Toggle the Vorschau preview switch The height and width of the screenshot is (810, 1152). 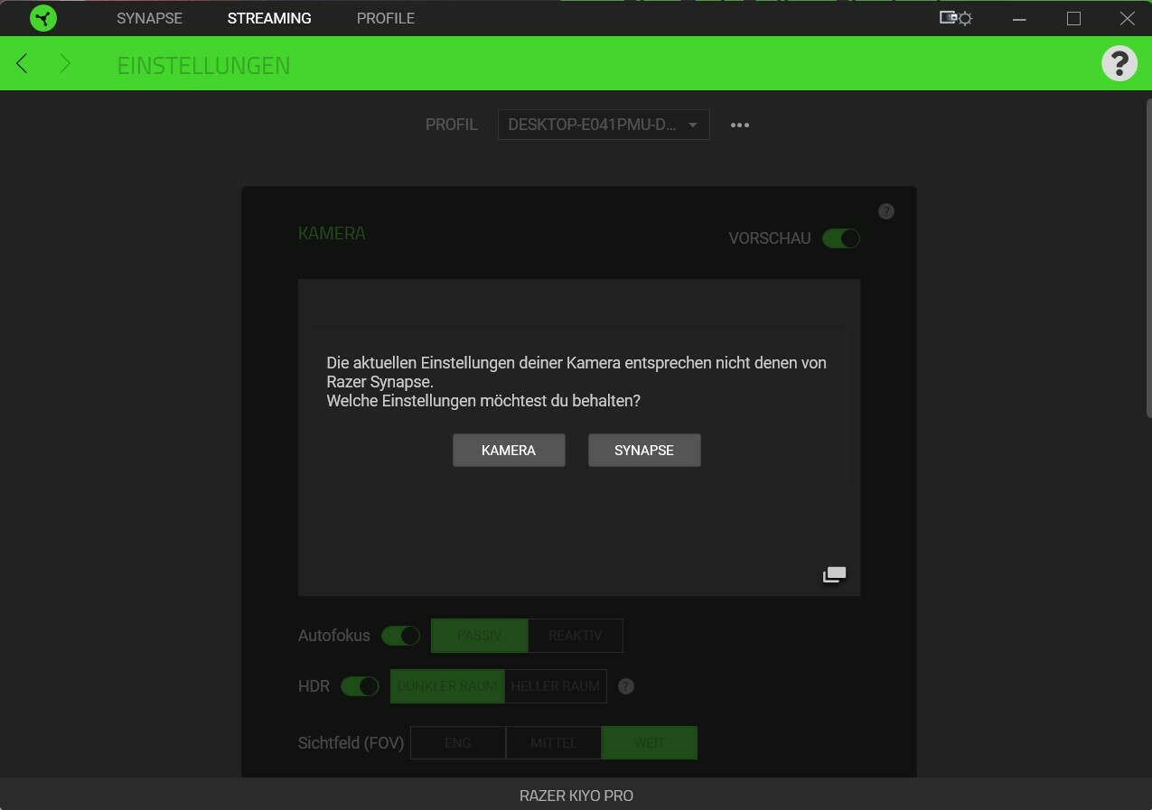(x=840, y=238)
